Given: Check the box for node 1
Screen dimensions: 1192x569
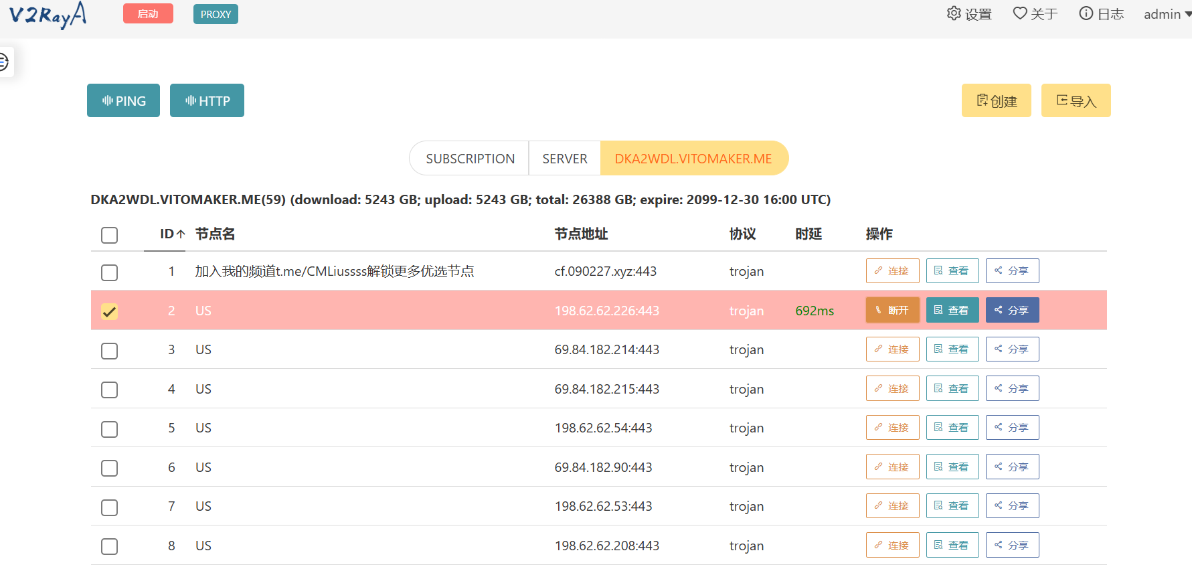Looking at the screenshot, I should coord(109,272).
